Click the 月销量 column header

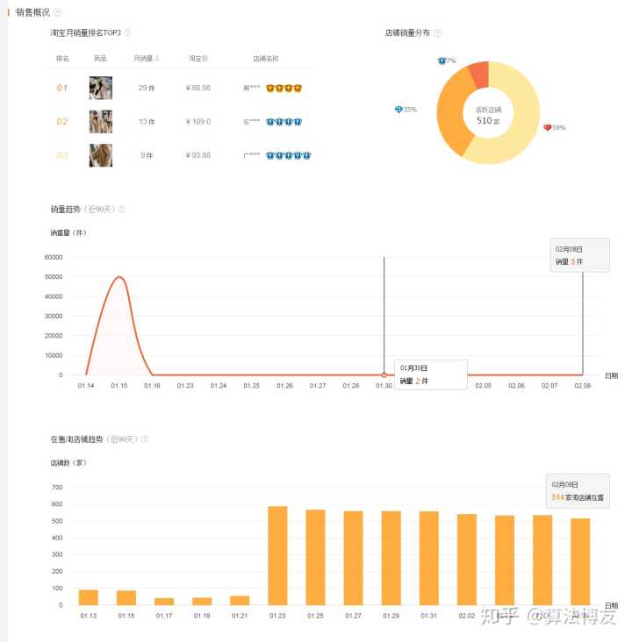143,58
